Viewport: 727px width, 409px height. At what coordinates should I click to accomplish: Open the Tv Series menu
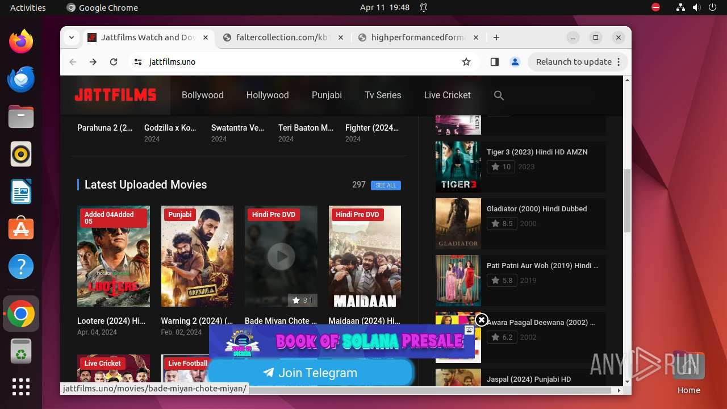383,95
